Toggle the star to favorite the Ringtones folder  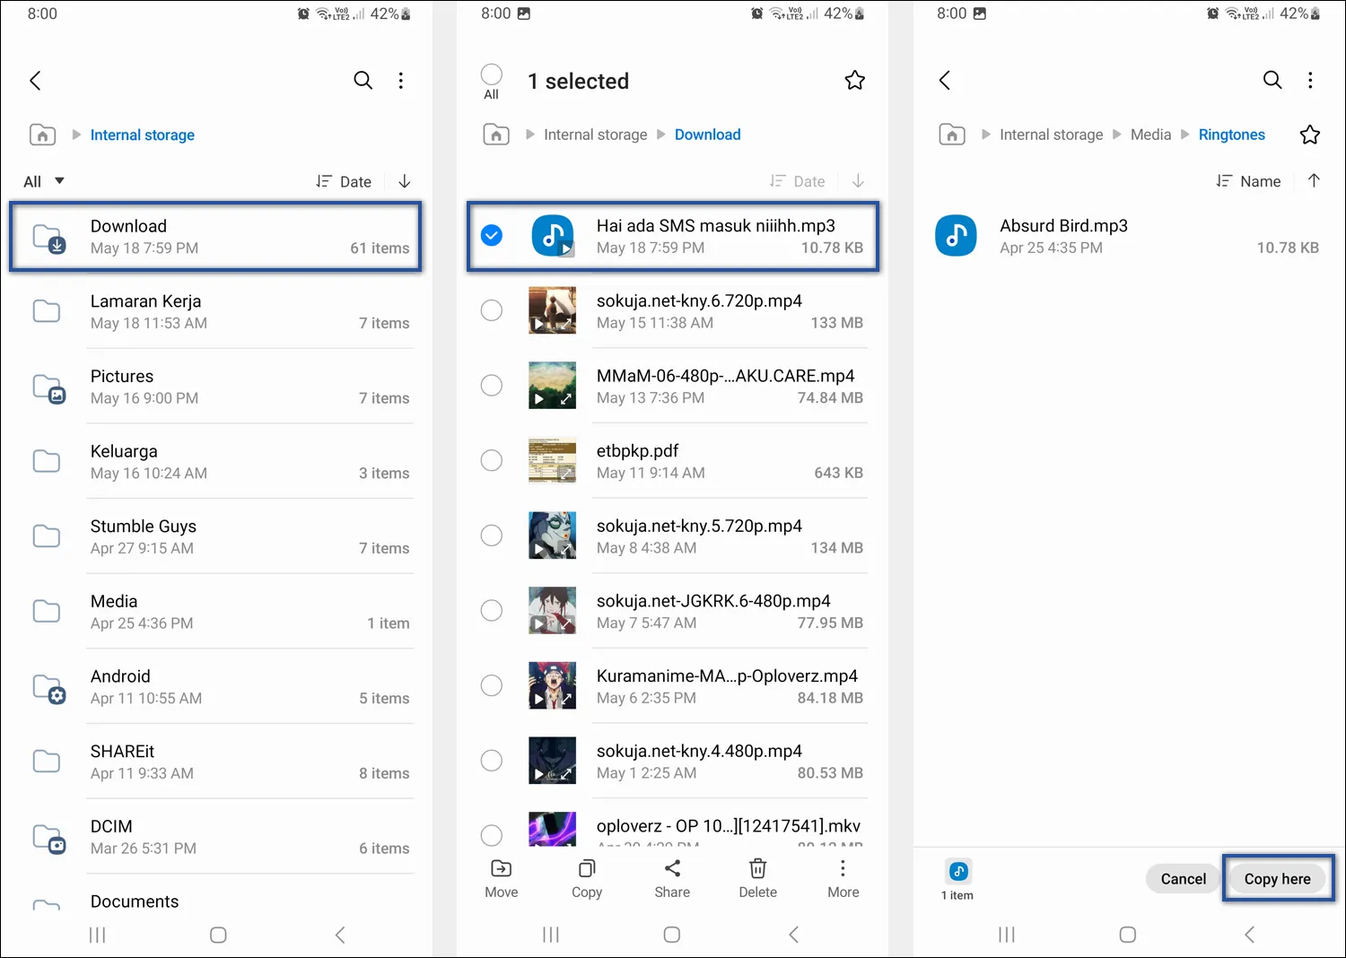[1310, 135]
